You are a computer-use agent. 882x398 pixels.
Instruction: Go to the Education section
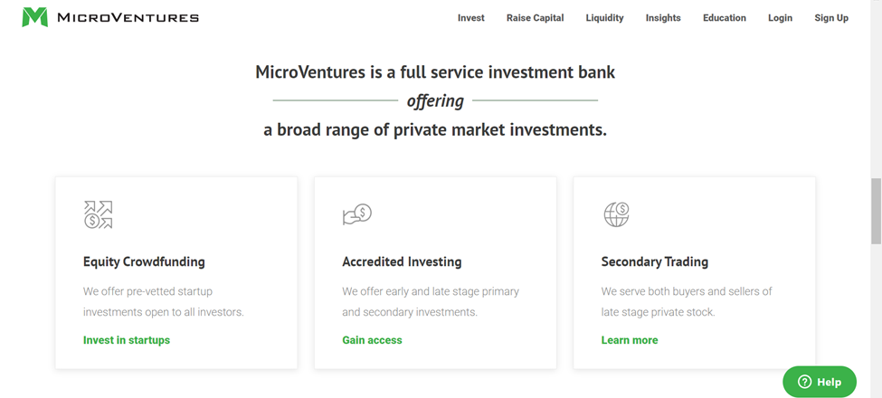coord(725,18)
